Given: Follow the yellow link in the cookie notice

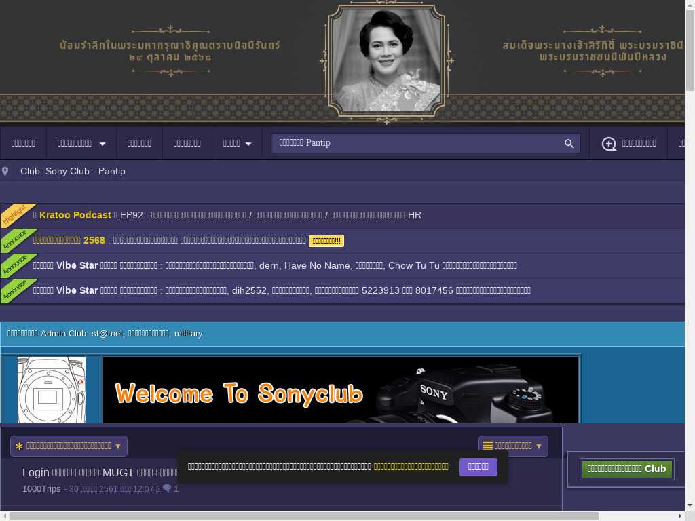Looking at the screenshot, I should click(411, 467).
